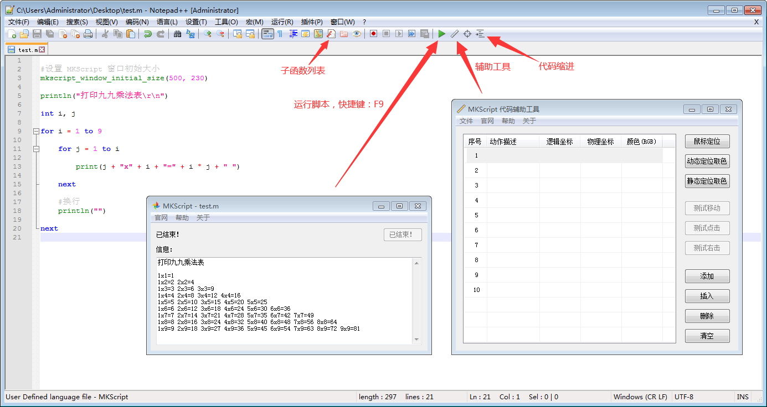
Task: Click the Cut scissors icon
Action: tap(105, 34)
